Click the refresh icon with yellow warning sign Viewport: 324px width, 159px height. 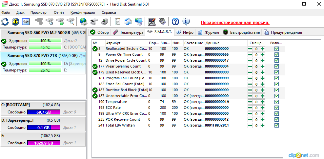coord(15,22)
